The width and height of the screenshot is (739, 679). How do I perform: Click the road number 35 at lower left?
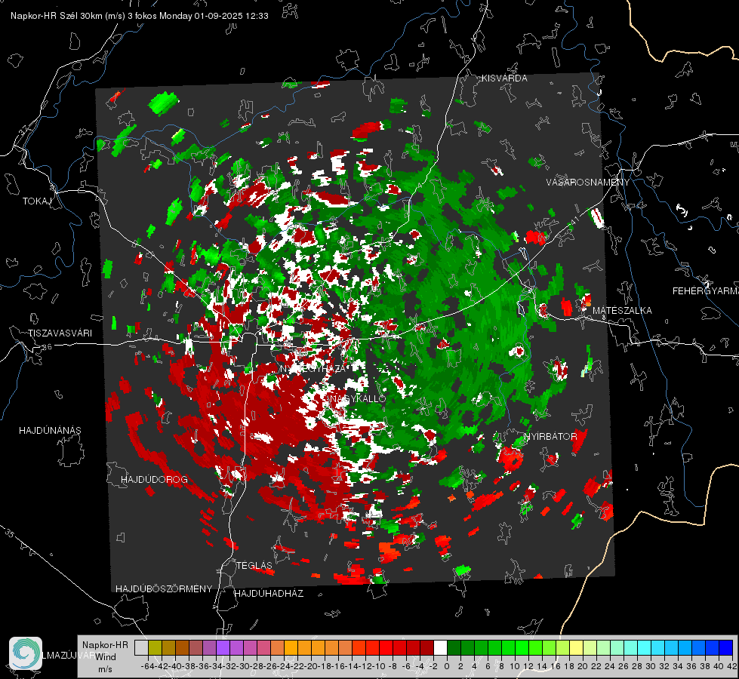click(11, 534)
